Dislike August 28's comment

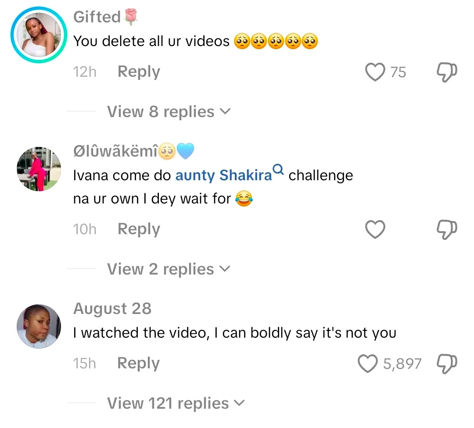pyautogui.click(x=447, y=364)
